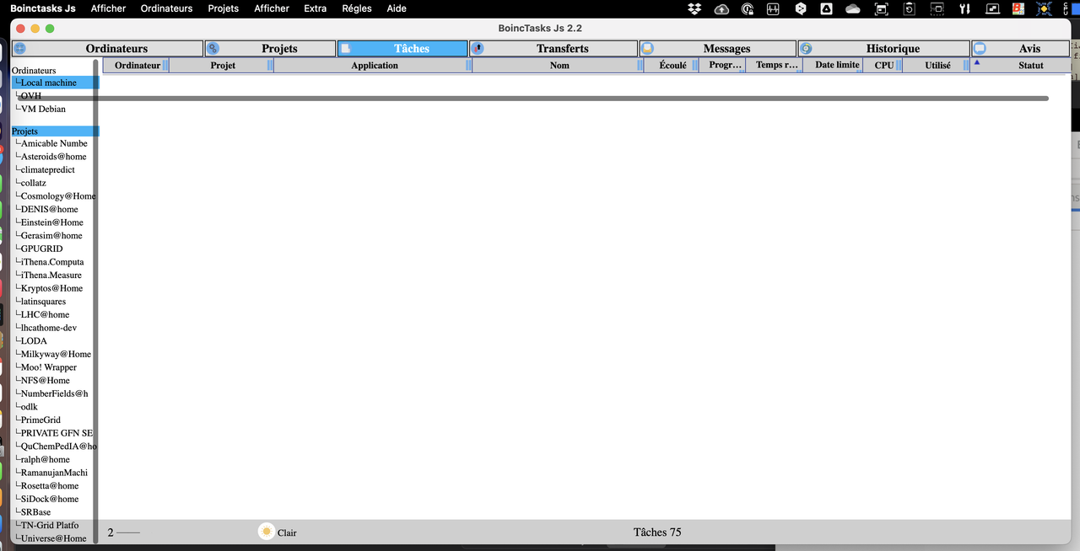1080x551 pixels.
Task: Open the Boinctasks Js application menu
Action: [43, 8]
